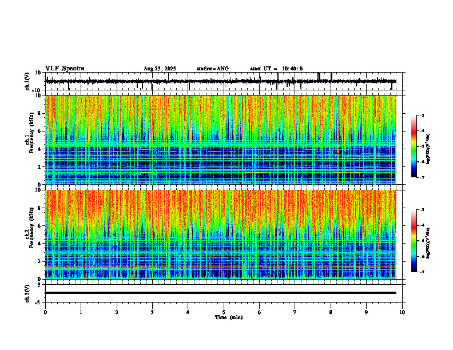The height and width of the screenshot is (350, 453).
Task: Click the time-axis tick label "0" at bottom
Action: pyautogui.click(x=45, y=312)
